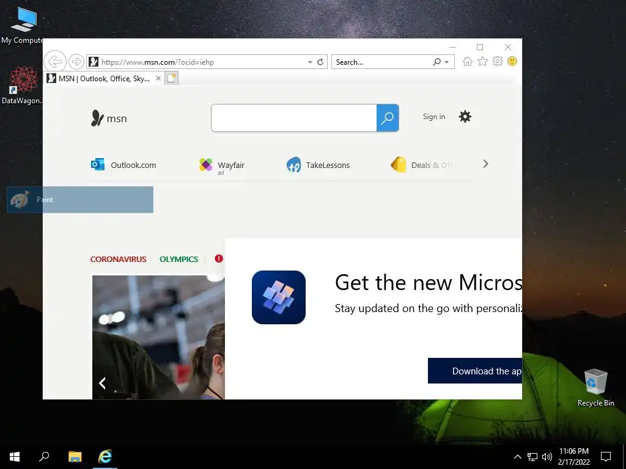Click Internet Explorer taskbar icon
The image size is (626, 469).
click(105, 457)
